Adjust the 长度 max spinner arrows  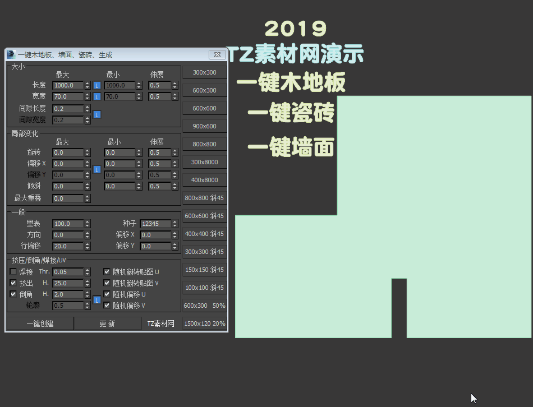coord(88,85)
